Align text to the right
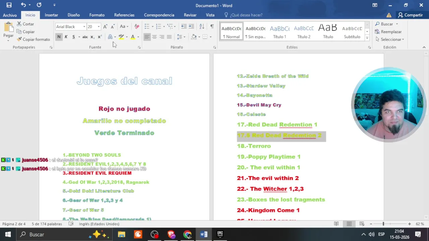429x241 pixels. pos(162,37)
